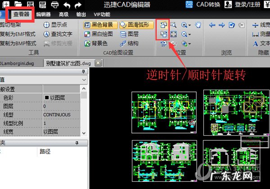Click the blue return-view icon in 浏览
This screenshot has height=189, width=270.
point(232,25)
